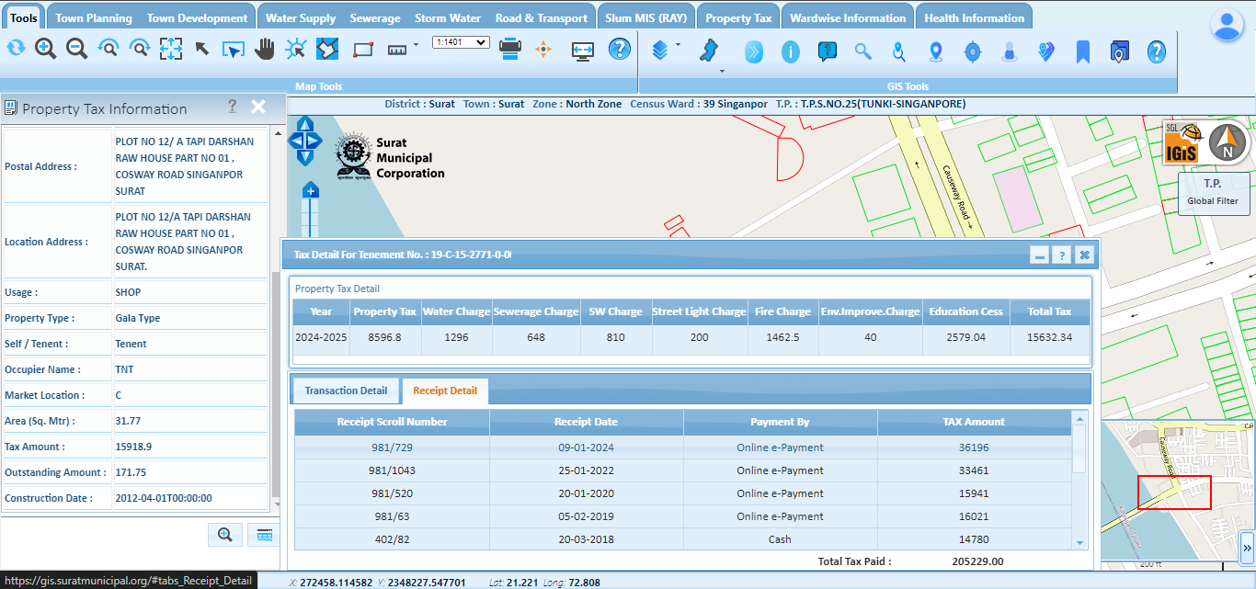Click the clear selection sparkle icon

click(x=296, y=49)
